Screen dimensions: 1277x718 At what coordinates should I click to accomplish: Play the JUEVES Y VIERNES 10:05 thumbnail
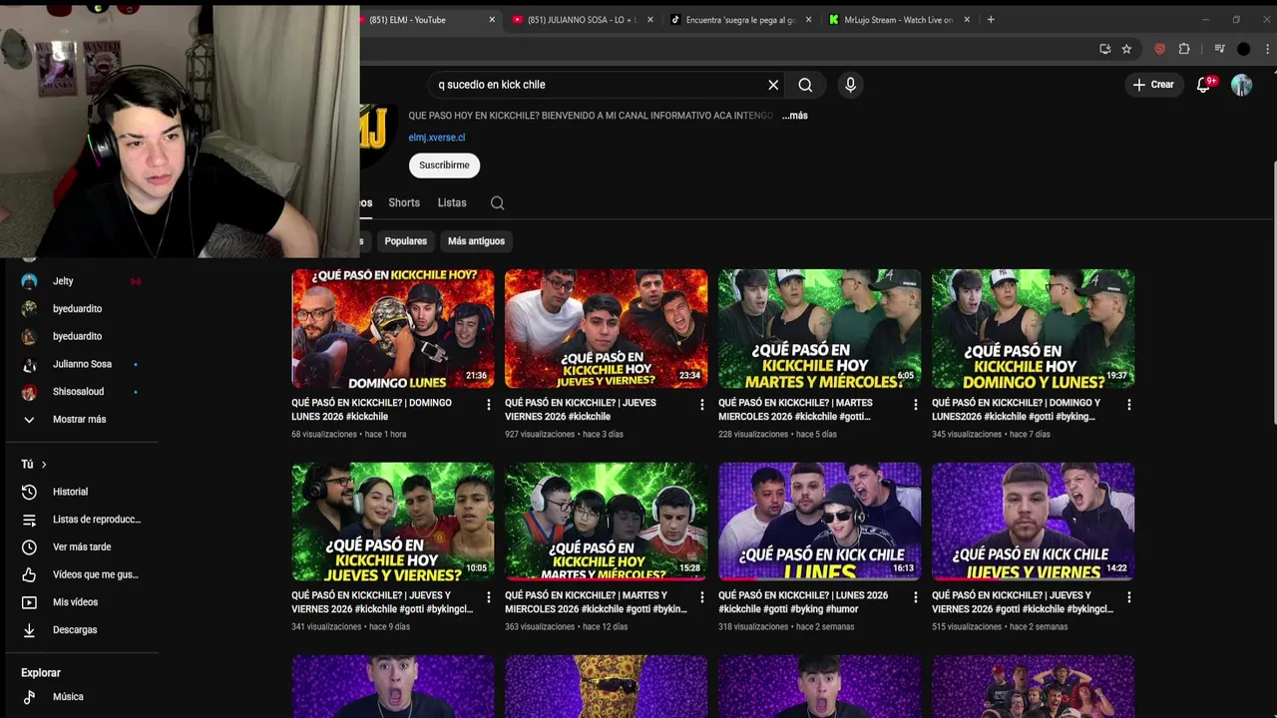pos(393,522)
